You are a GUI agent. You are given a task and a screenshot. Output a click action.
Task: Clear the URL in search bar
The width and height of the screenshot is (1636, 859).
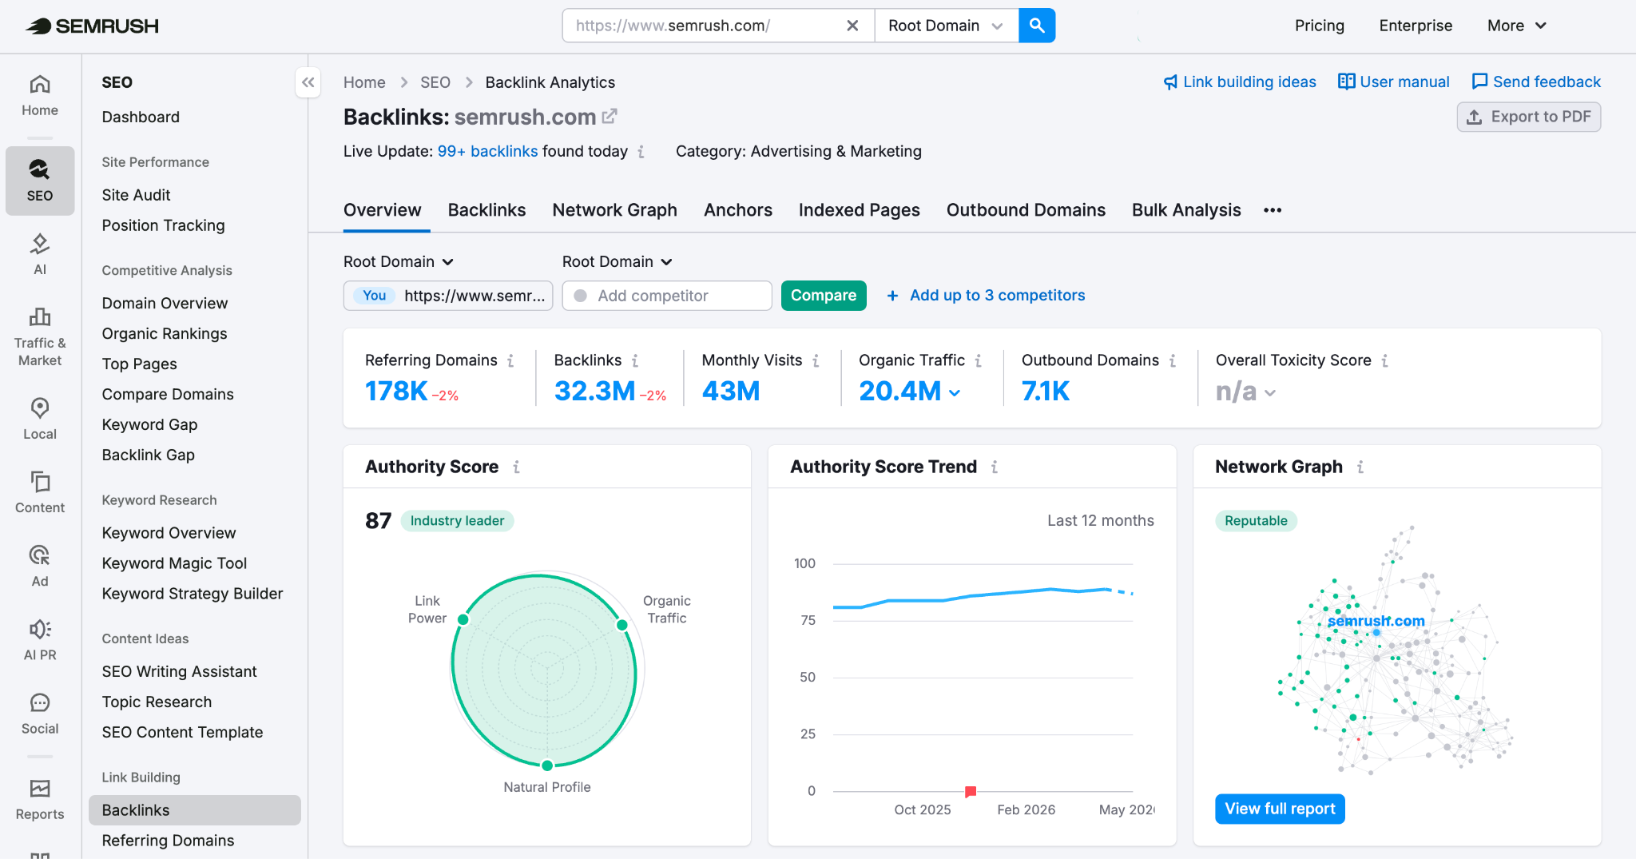[852, 26]
